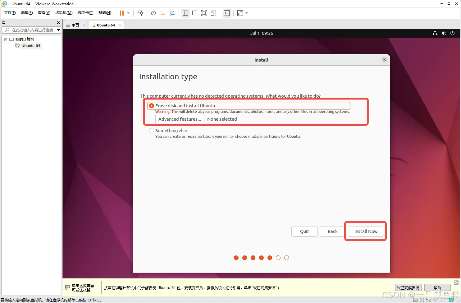
Task: Click the network adapter device status icon
Action: point(428,300)
